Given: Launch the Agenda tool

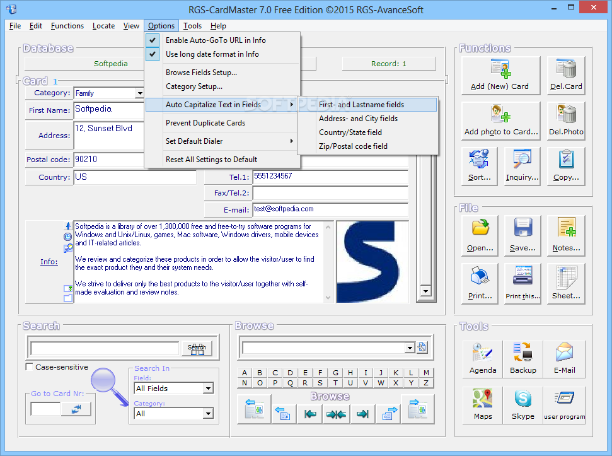Looking at the screenshot, I should [483, 359].
